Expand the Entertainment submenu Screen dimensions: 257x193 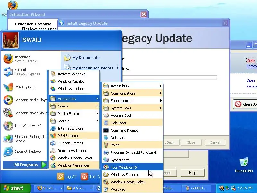click(x=132, y=101)
